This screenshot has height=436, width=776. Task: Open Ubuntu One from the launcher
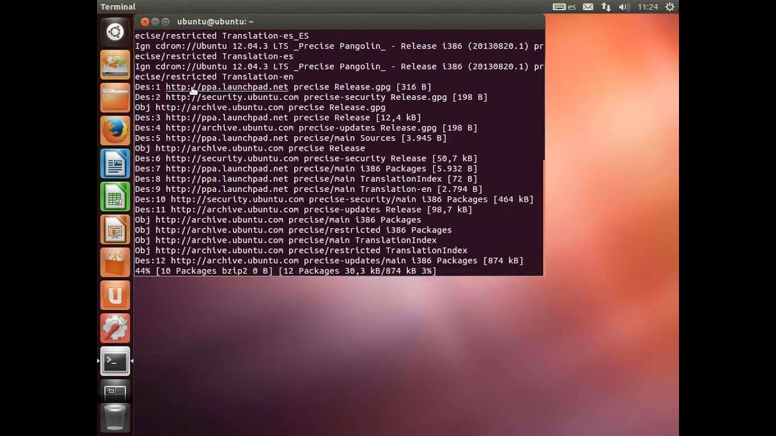coord(115,296)
